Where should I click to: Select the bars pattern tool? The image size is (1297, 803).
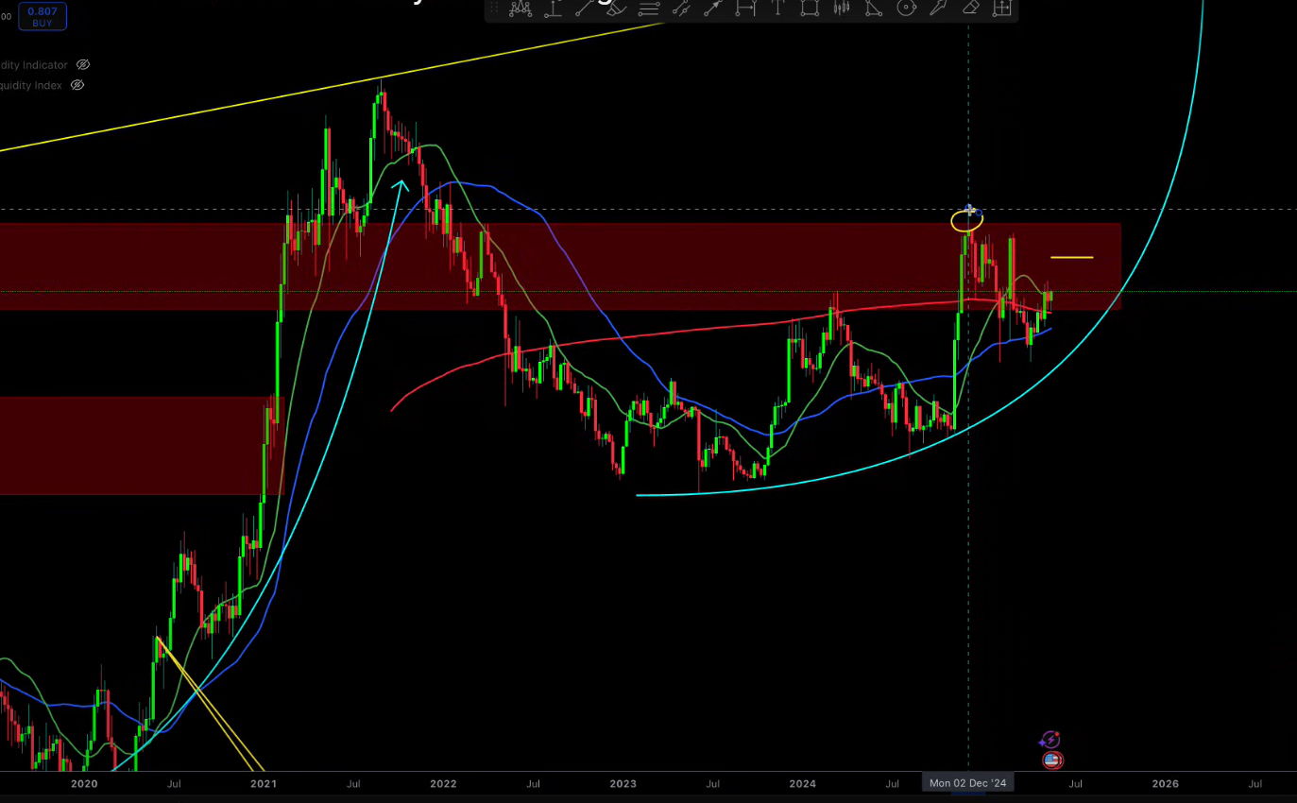(x=842, y=9)
